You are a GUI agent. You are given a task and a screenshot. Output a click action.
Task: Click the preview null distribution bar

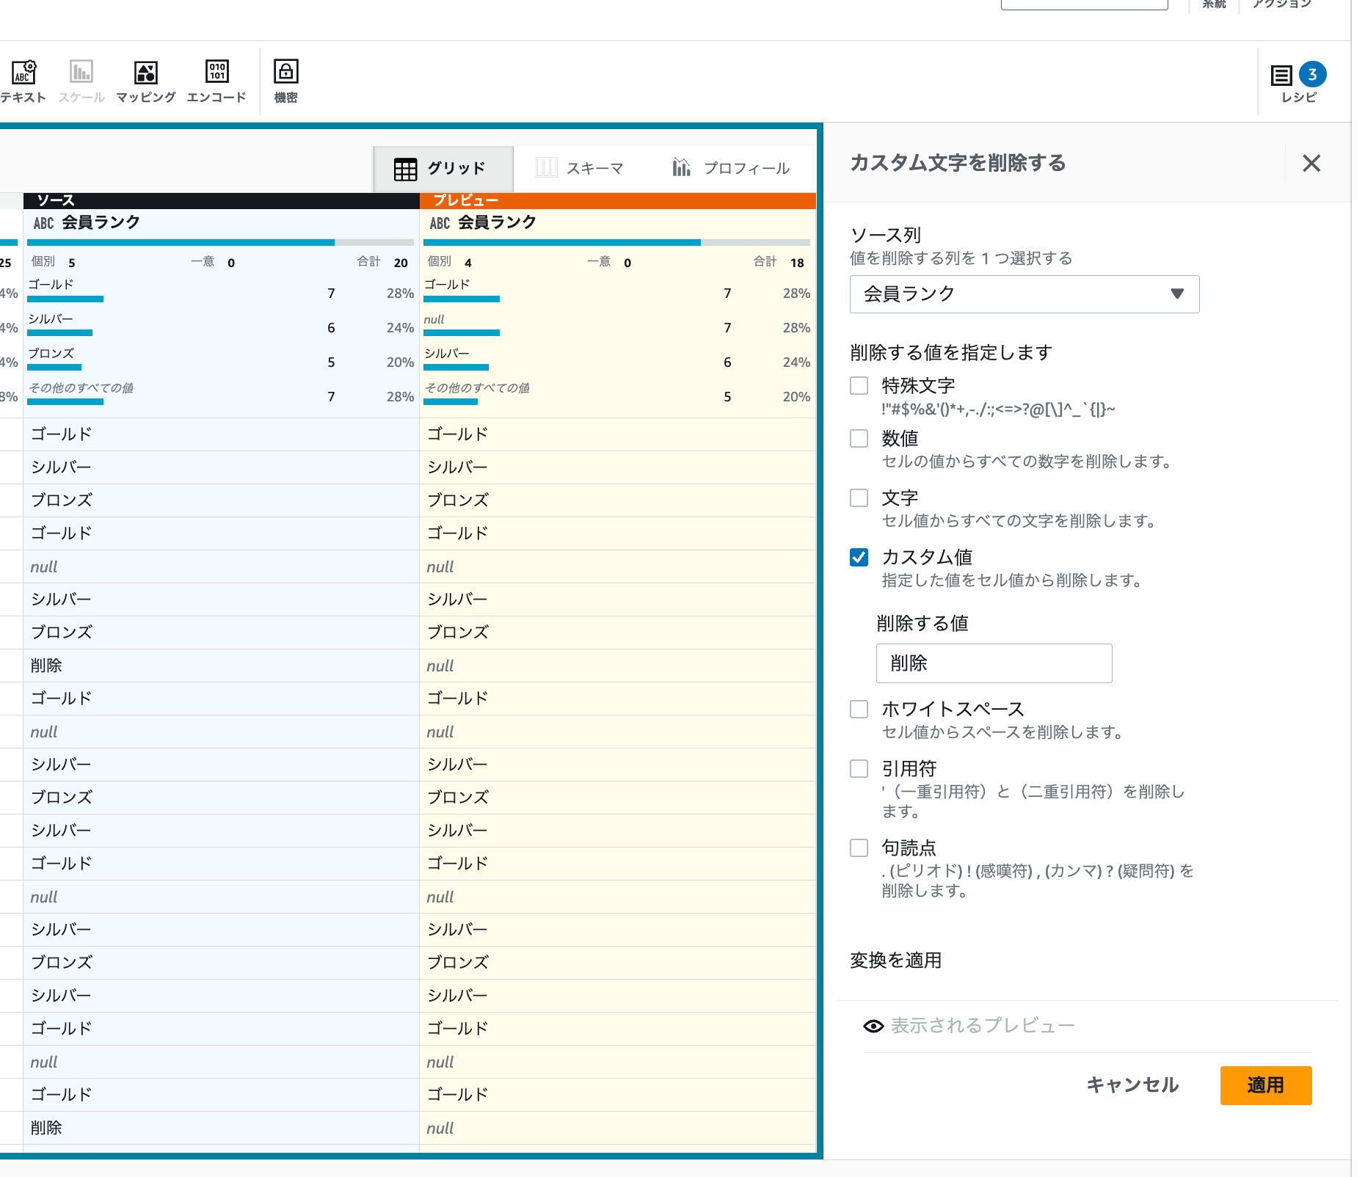click(x=462, y=333)
